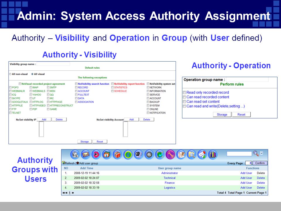Click the magnifying glass search icon
Screen dimensions: 281x211
pos(256,153)
